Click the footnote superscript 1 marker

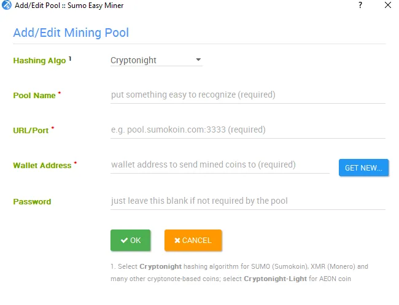pos(70,59)
